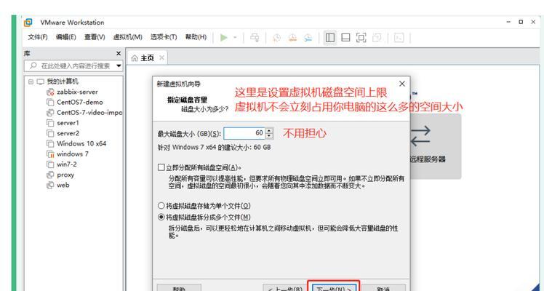Screen dimensions: 544x291
Task: Close the 新建虚拟机向导 dialog
Action: (402, 84)
